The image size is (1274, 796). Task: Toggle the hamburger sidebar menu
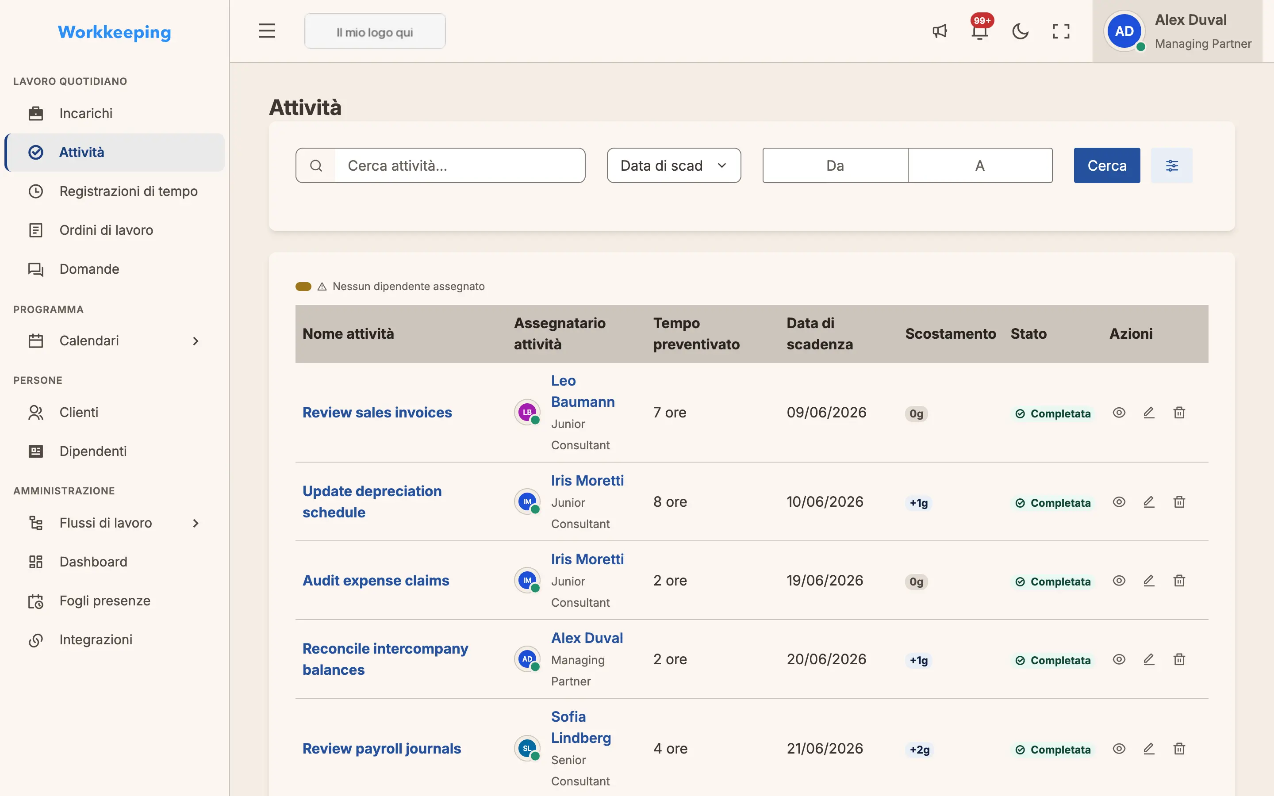pyautogui.click(x=267, y=31)
